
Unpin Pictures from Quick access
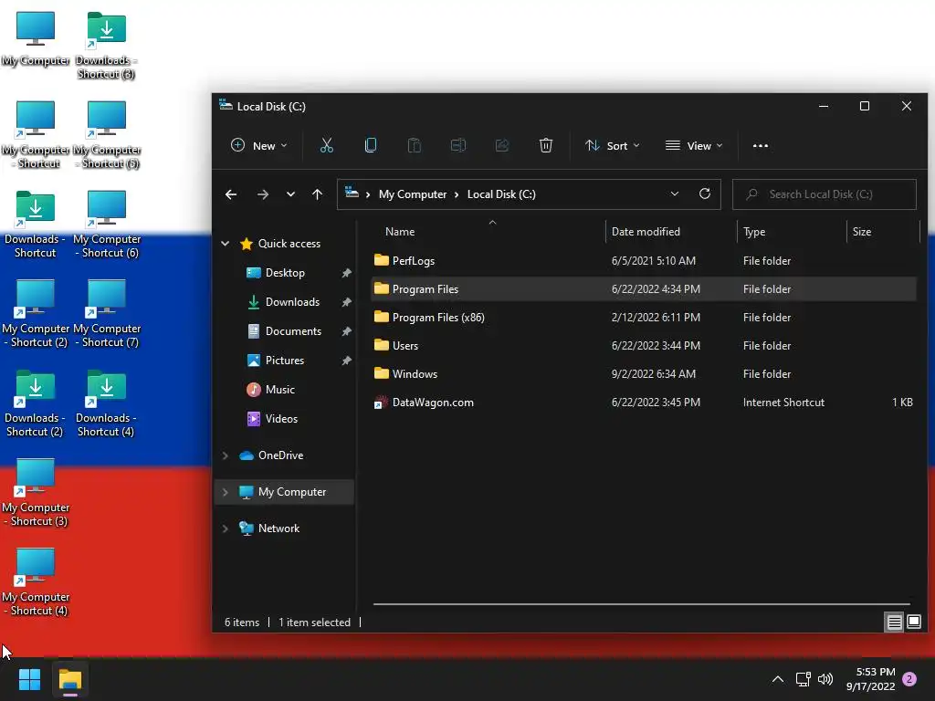(346, 361)
